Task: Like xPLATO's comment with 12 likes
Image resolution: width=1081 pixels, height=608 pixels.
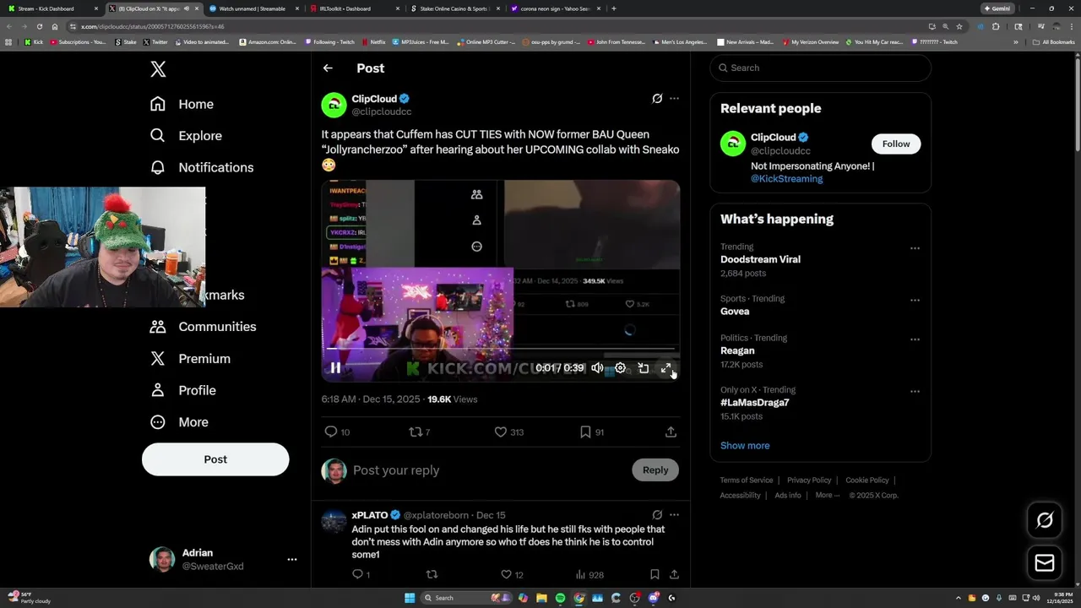Action: coord(512,574)
